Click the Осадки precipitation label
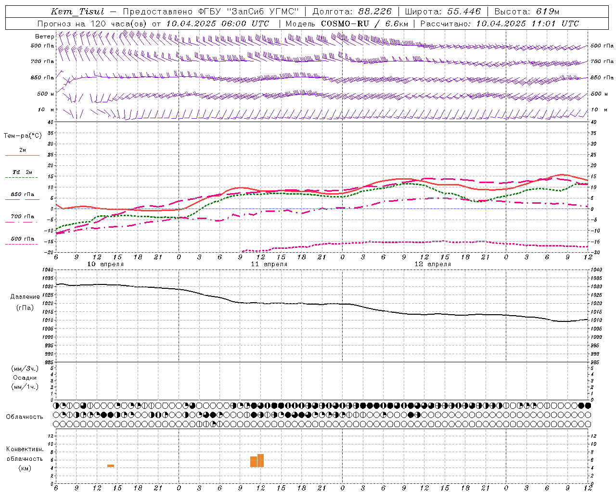 tap(25, 378)
